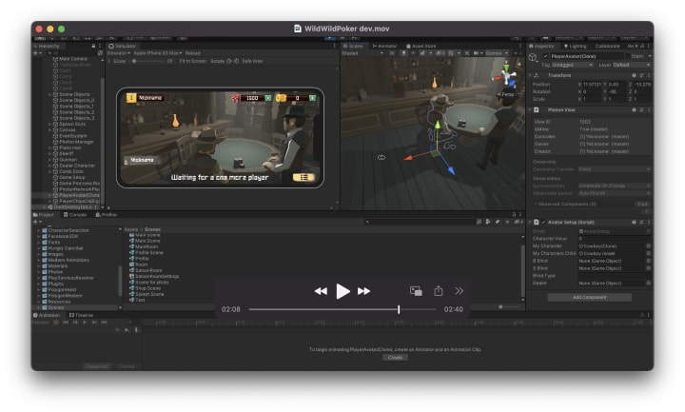The width and height of the screenshot is (685, 412).
Task: Click the Hierarchy add plus icon
Action: tap(36, 53)
